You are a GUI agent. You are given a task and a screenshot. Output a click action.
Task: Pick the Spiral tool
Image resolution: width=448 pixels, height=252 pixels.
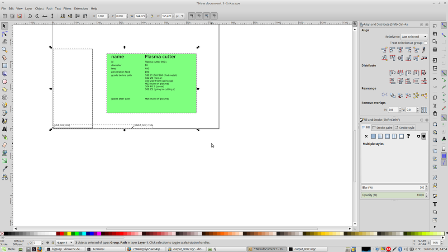click(x=5, y=97)
